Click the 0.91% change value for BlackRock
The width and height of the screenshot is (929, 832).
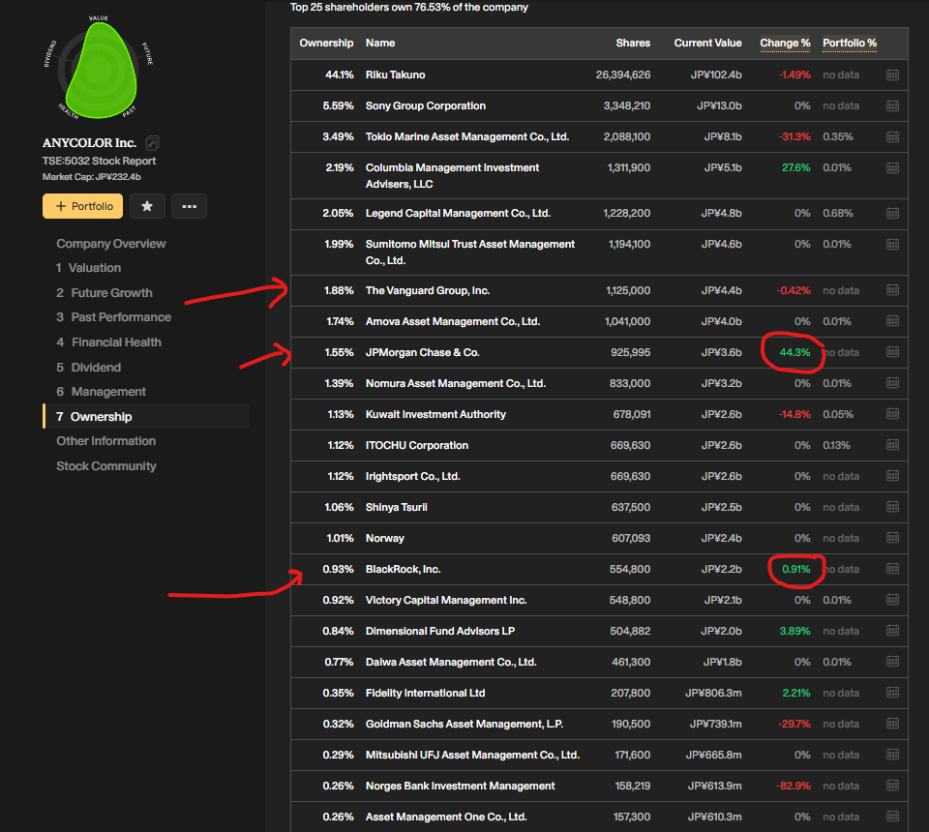(x=795, y=569)
